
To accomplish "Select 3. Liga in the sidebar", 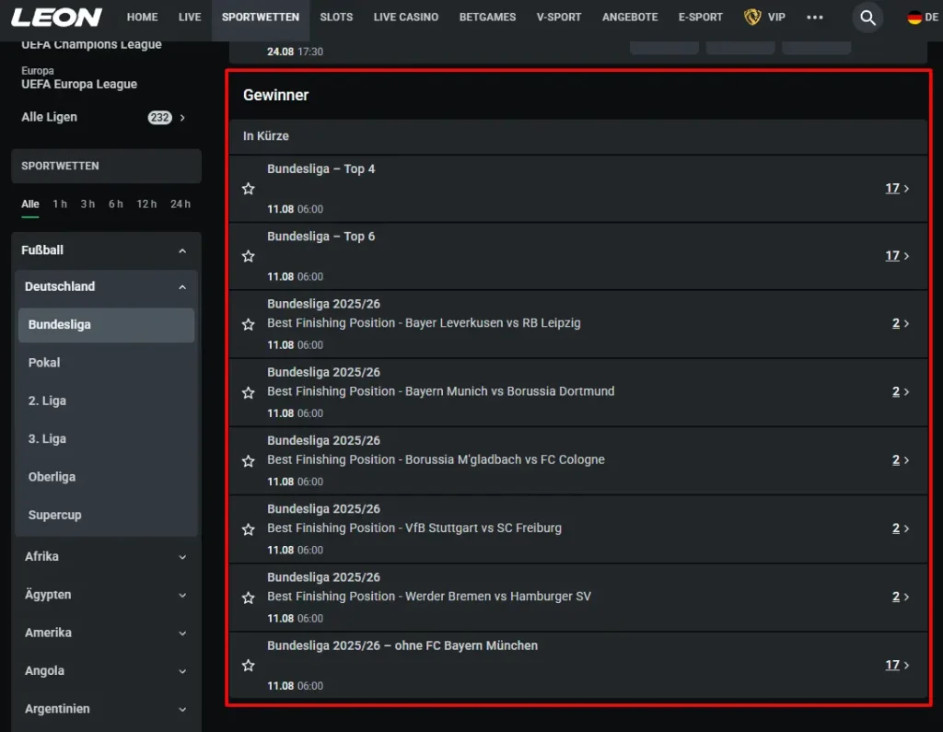I will [47, 439].
